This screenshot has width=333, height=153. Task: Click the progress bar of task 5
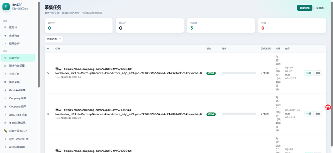tap(239, 73)
